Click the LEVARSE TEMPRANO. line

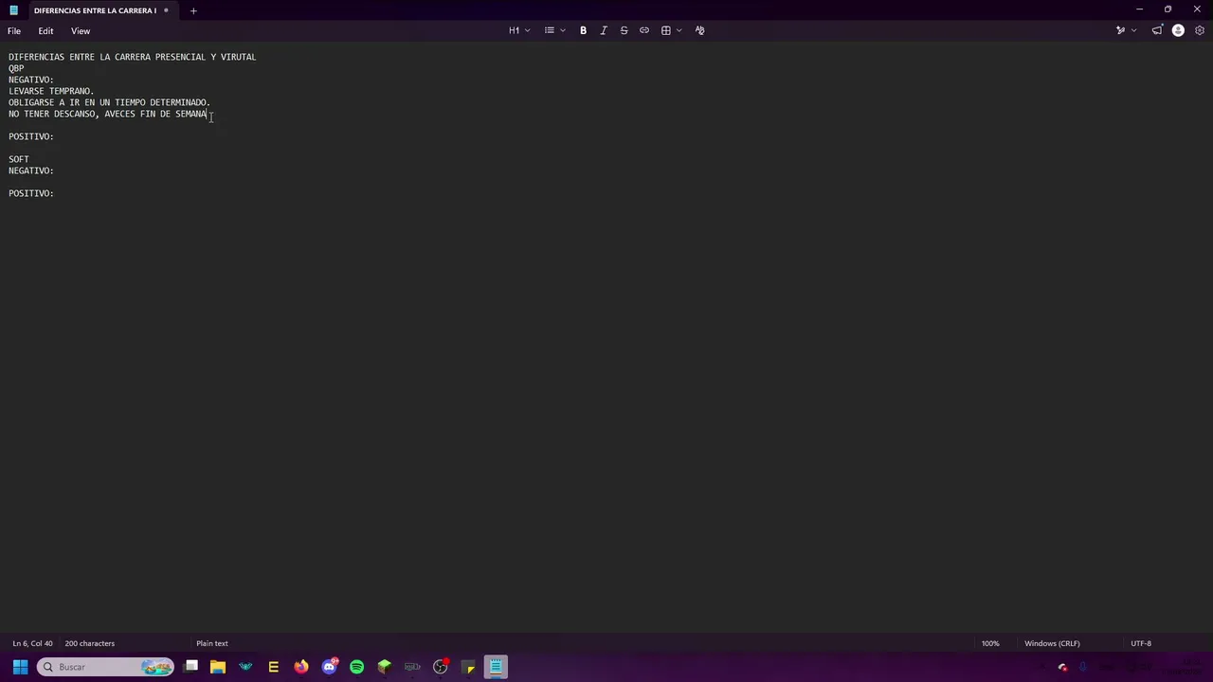pyautogui.click(x=51, y=91)
